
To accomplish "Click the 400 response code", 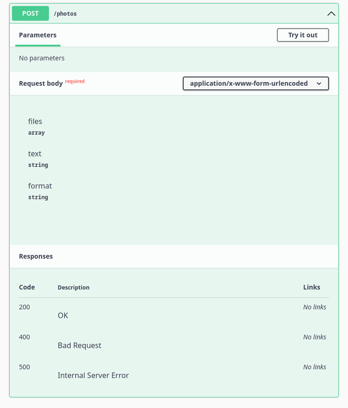I will pos(24,337).
